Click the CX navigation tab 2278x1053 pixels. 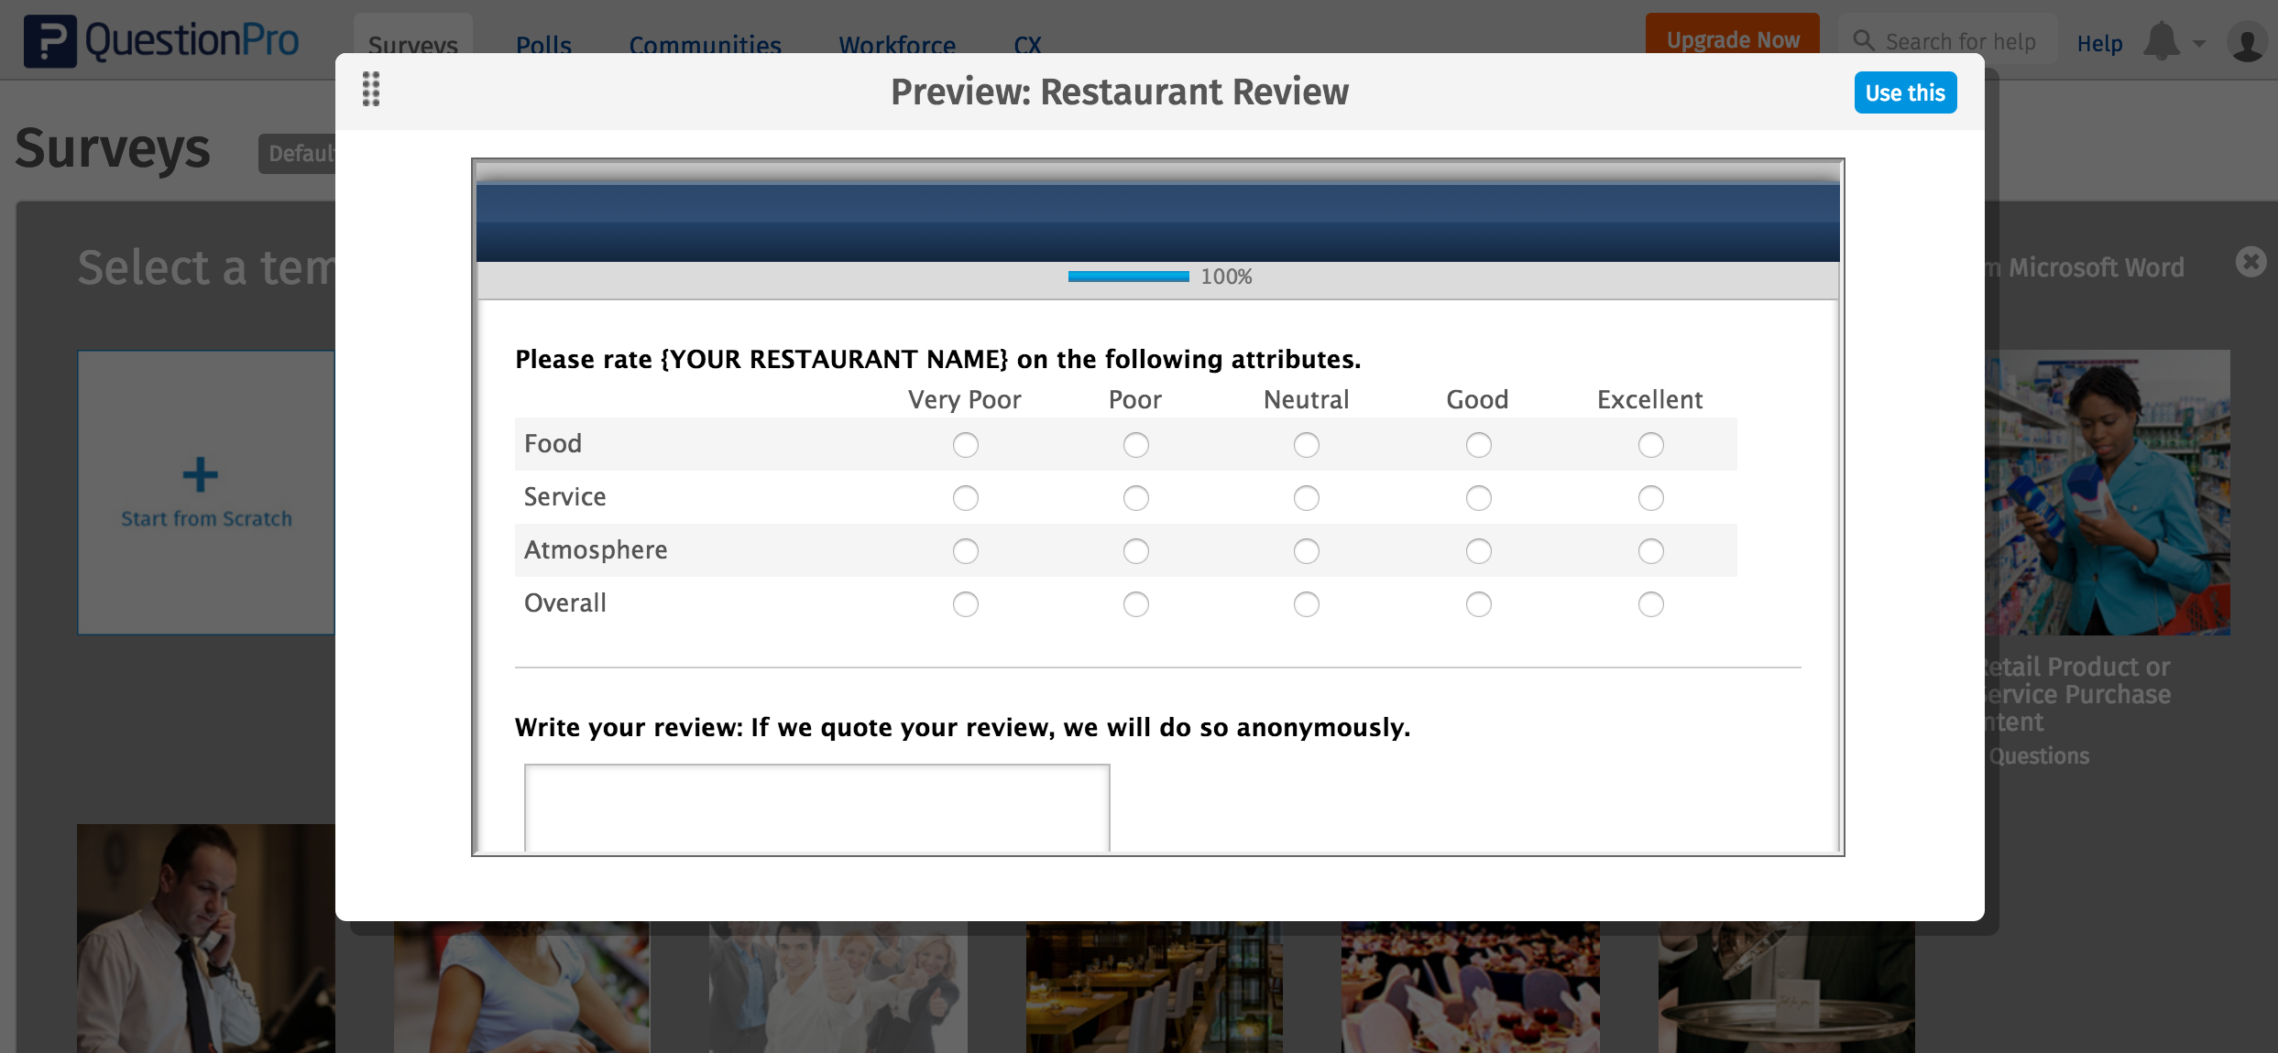1030,45
